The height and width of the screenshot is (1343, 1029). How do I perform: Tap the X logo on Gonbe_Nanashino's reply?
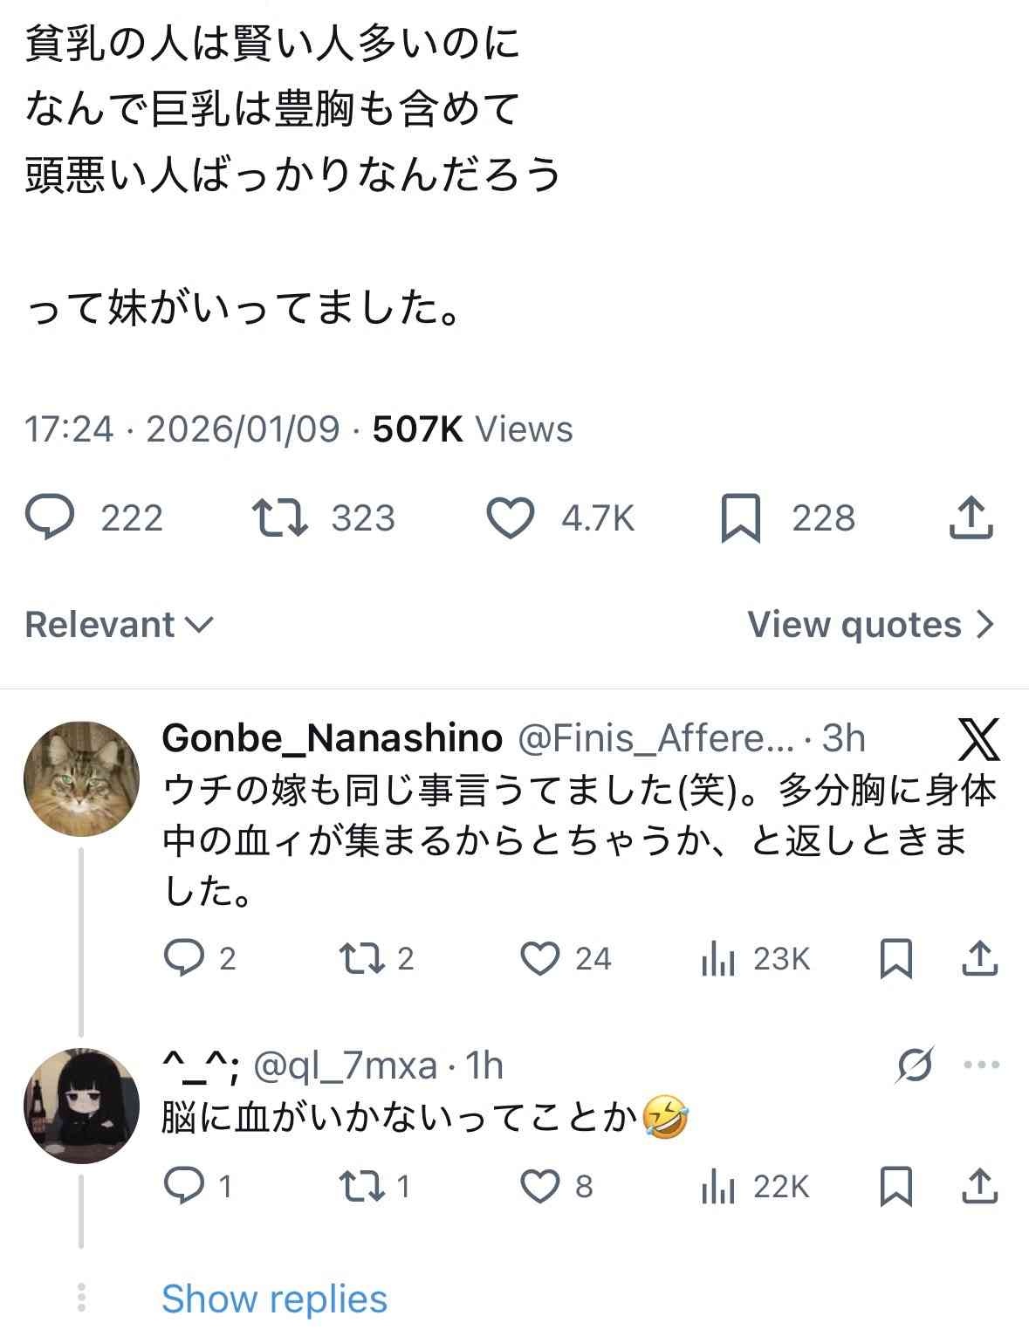click(x=978, y=740)
